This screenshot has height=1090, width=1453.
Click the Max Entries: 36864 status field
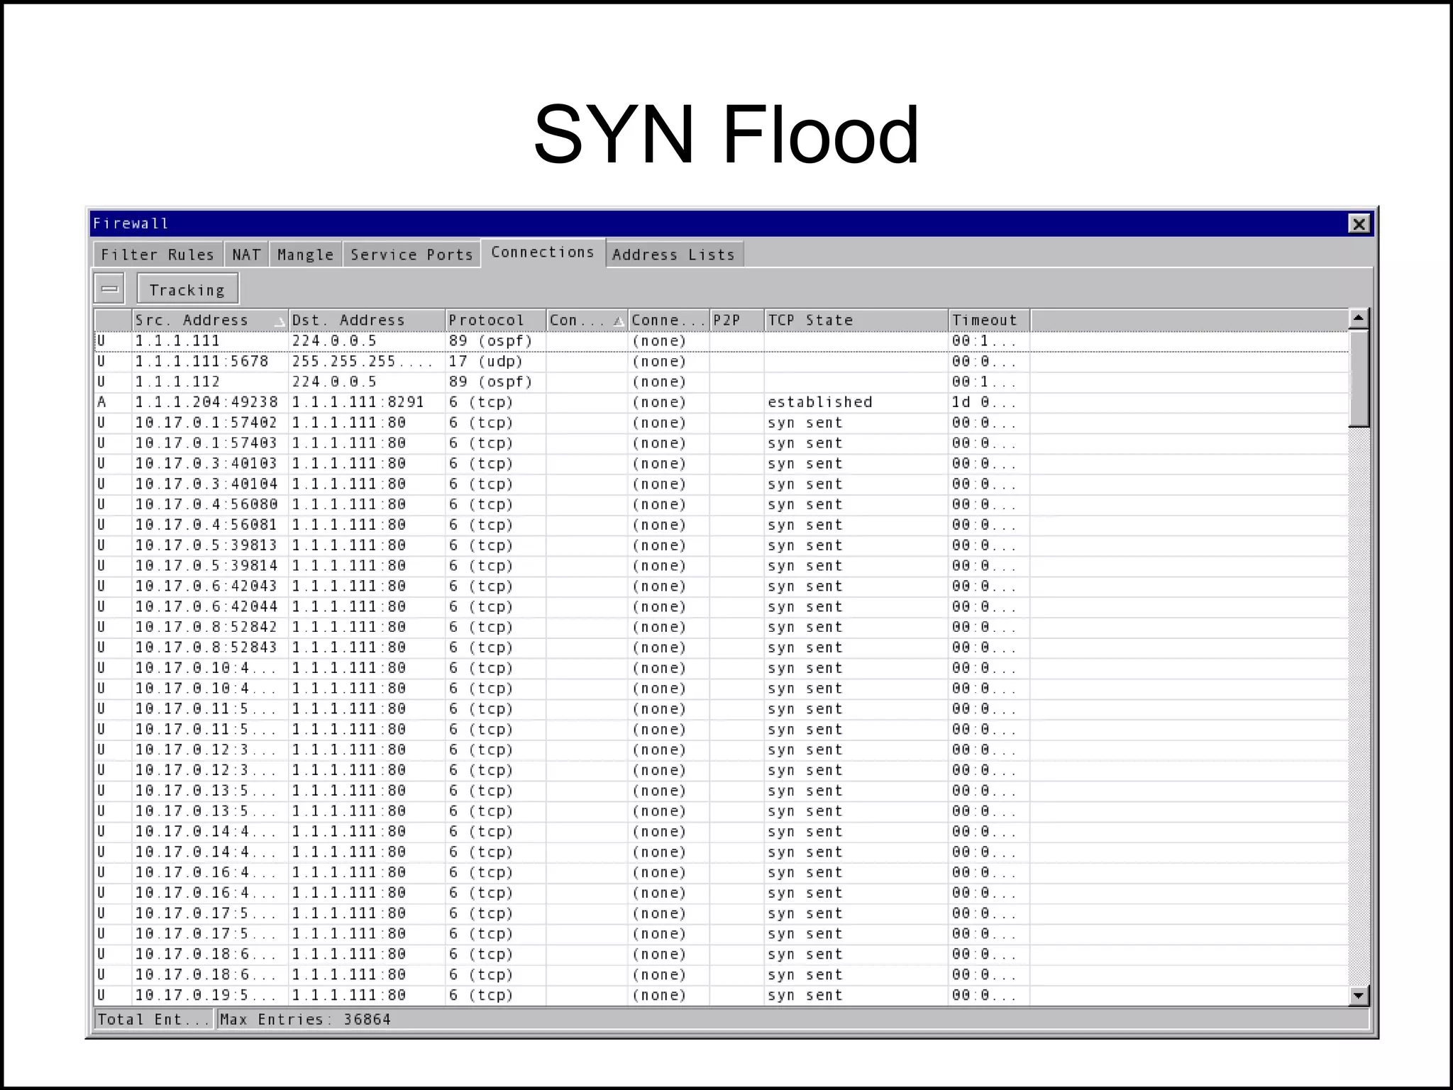pos(792,1019)
